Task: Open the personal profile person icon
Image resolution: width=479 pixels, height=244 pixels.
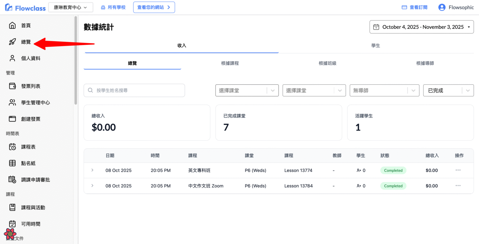Action: click(x=12, y=58)
